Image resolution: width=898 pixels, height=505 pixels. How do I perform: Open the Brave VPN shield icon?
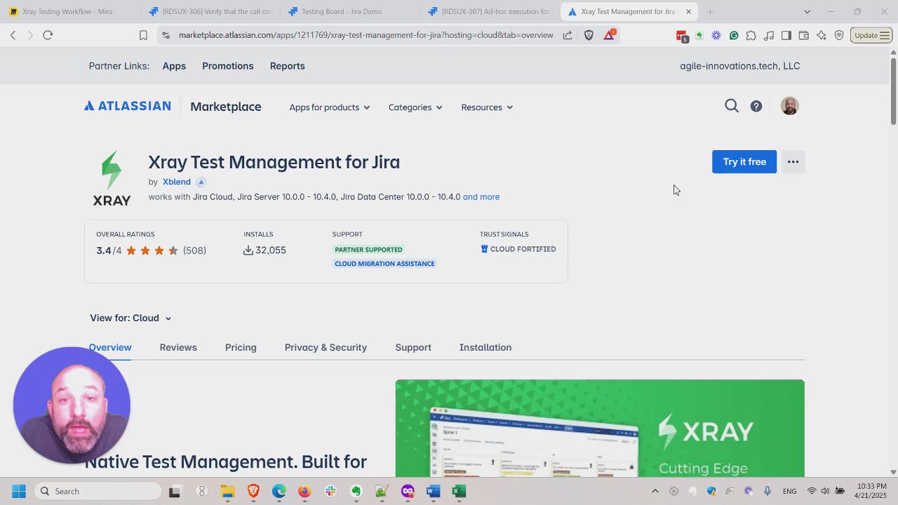pyautogui.click(x=839, y=35)
